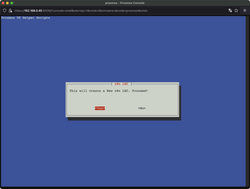
Task: Click the tracking protection shield icon
Action: (5, 10)
